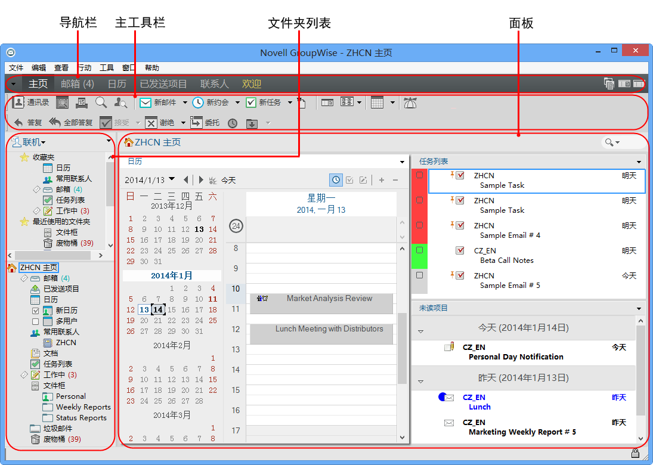Image resolution: width=653 pixels, height=465 pixels.
Task: Open Market Analysis Review appointment
Action: (321, 303)
